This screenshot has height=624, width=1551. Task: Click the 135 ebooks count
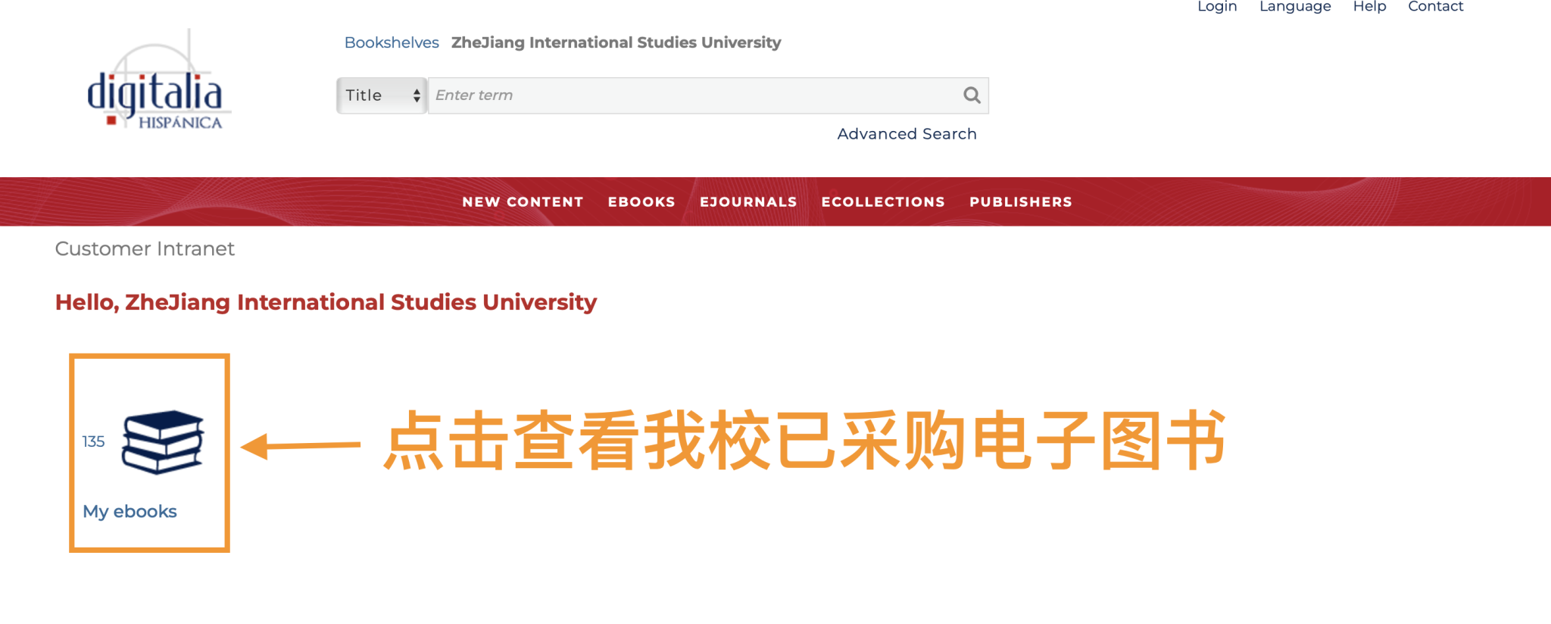tap(93, 441)
